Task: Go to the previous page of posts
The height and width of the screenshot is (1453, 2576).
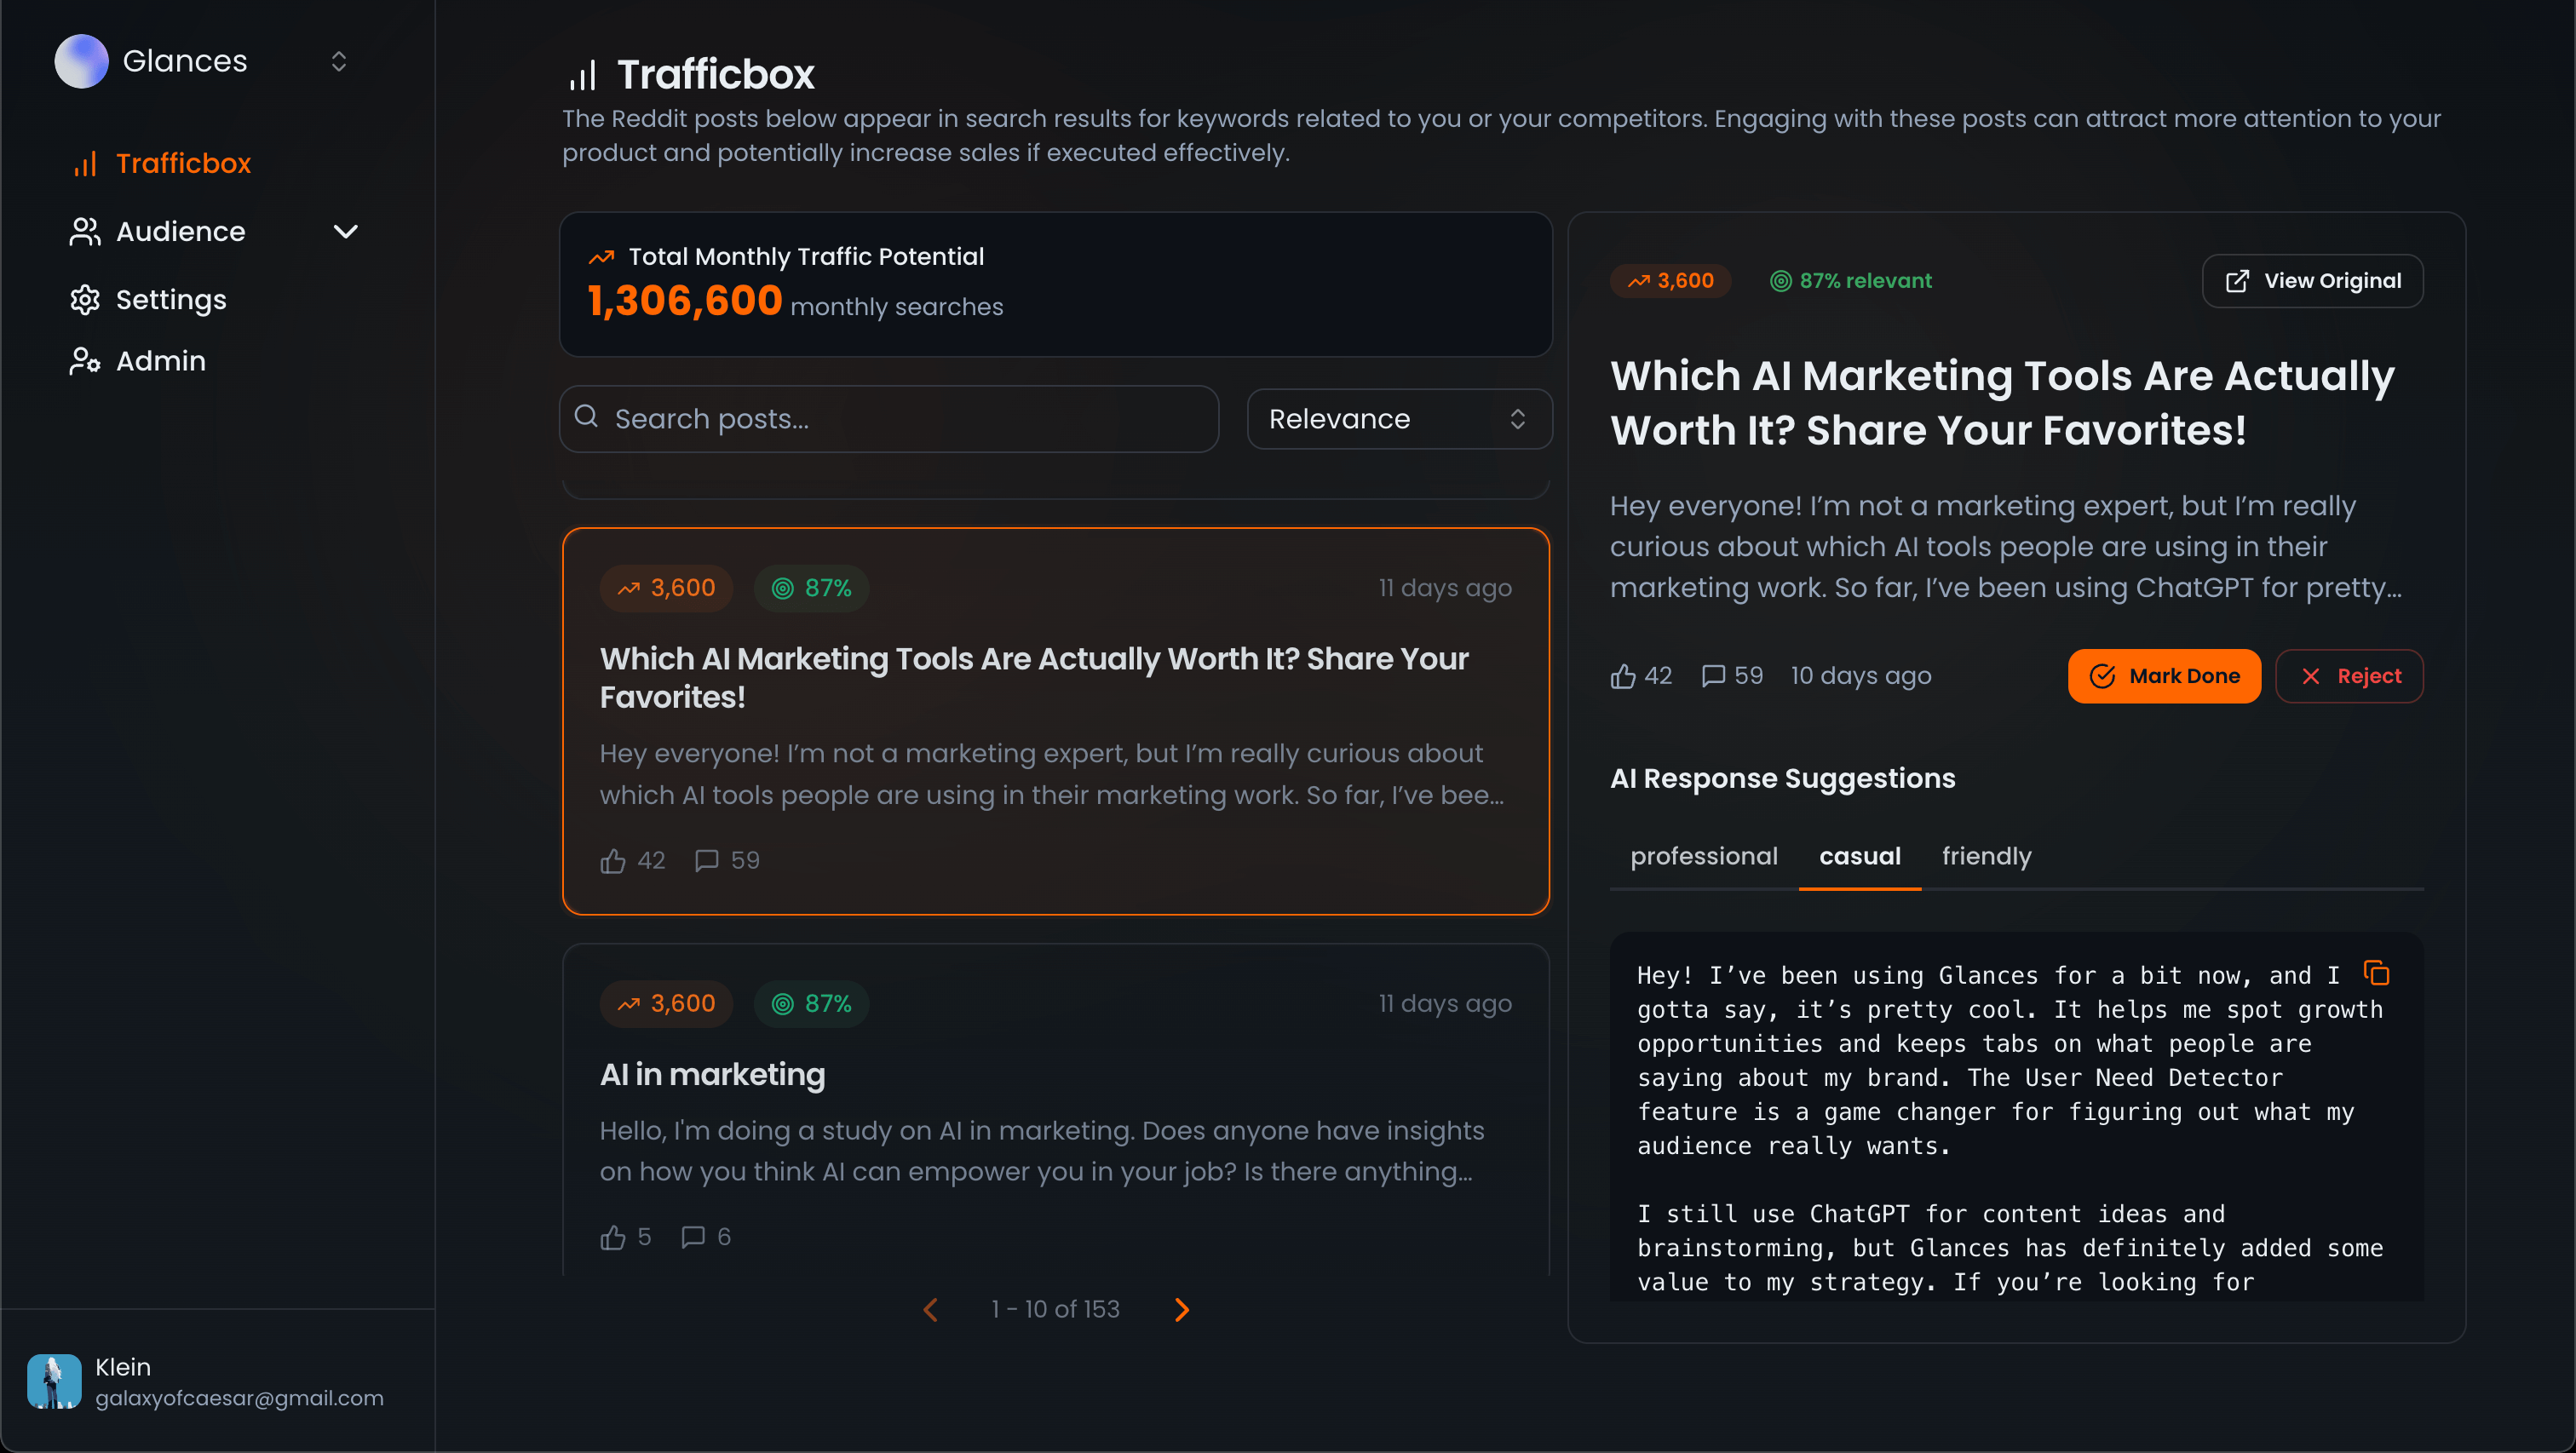Action: tap(931, 1310)
